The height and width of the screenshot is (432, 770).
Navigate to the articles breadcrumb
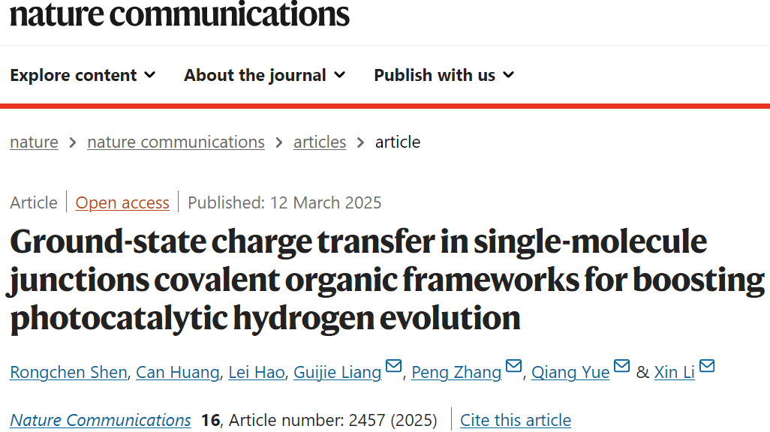tap(320, 142)
